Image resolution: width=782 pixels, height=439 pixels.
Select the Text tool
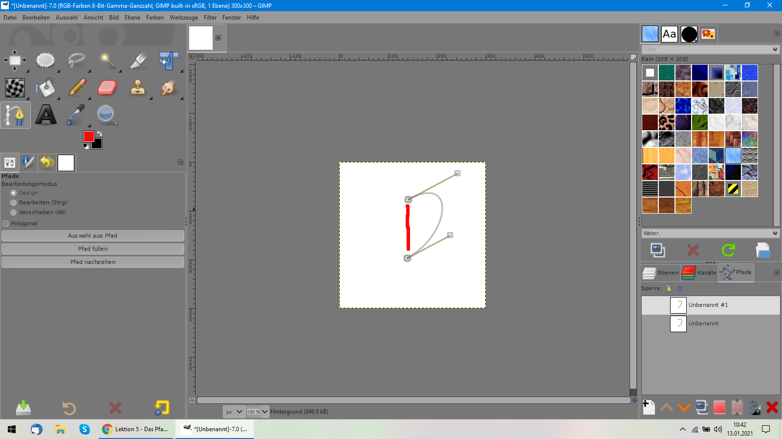(46, 115)
